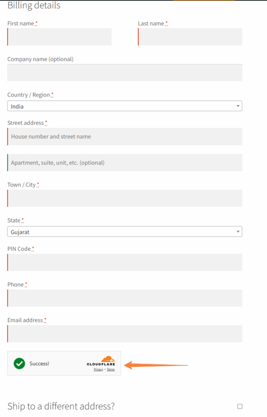Click the Cloudflare cloud logo
Screen dimensions: 267x417
pos(108,359)
